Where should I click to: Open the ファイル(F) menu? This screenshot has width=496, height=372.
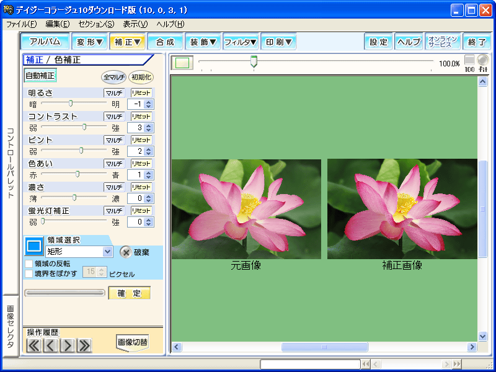pos(21,24)
